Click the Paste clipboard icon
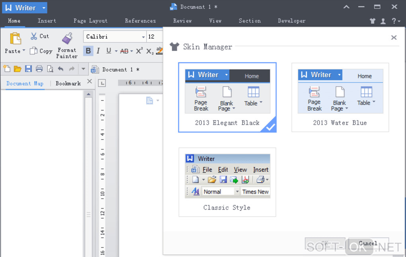Screen dimensions: 406x257 click(15, 39)
